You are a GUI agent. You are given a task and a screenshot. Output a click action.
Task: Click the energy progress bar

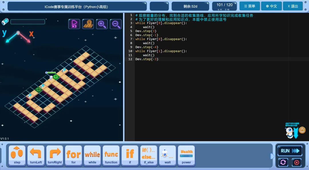point(27,22)
